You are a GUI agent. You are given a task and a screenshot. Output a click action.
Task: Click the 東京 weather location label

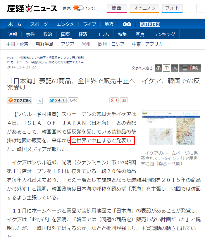pos(67,8)
